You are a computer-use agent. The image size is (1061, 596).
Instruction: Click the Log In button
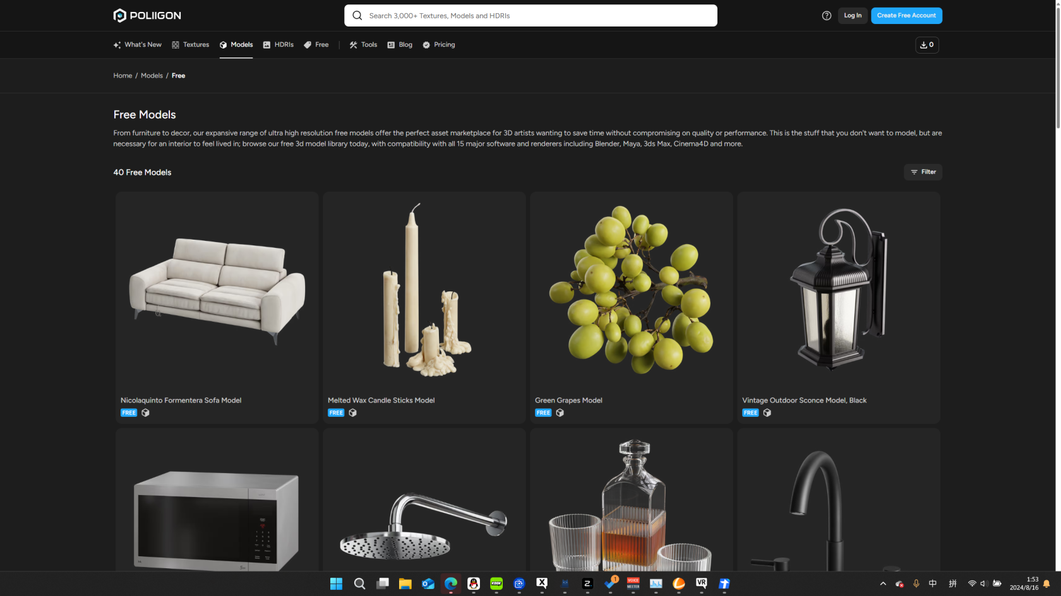pyautogui.click(x=853, y=16)
